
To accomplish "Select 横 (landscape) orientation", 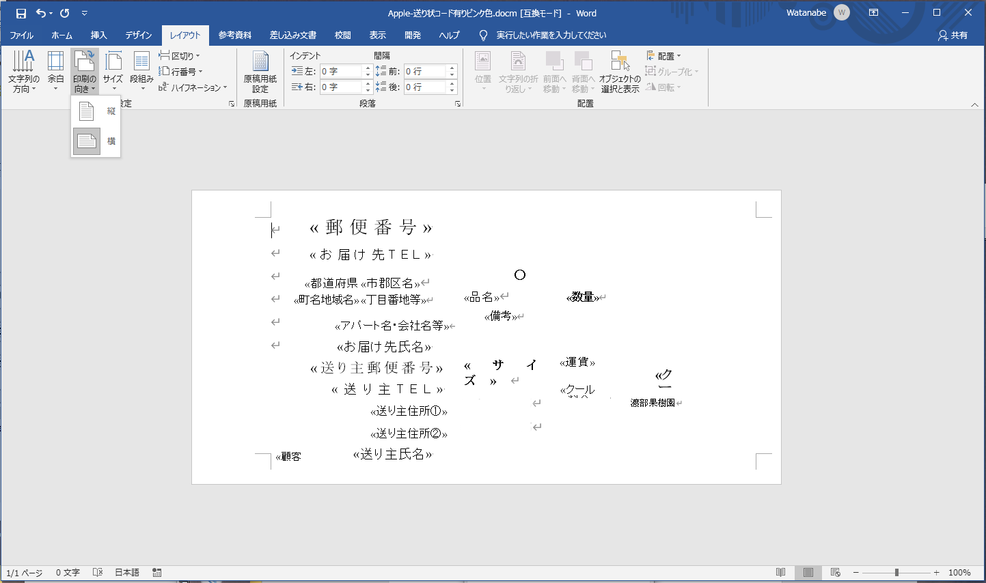I will coord(96,141).
